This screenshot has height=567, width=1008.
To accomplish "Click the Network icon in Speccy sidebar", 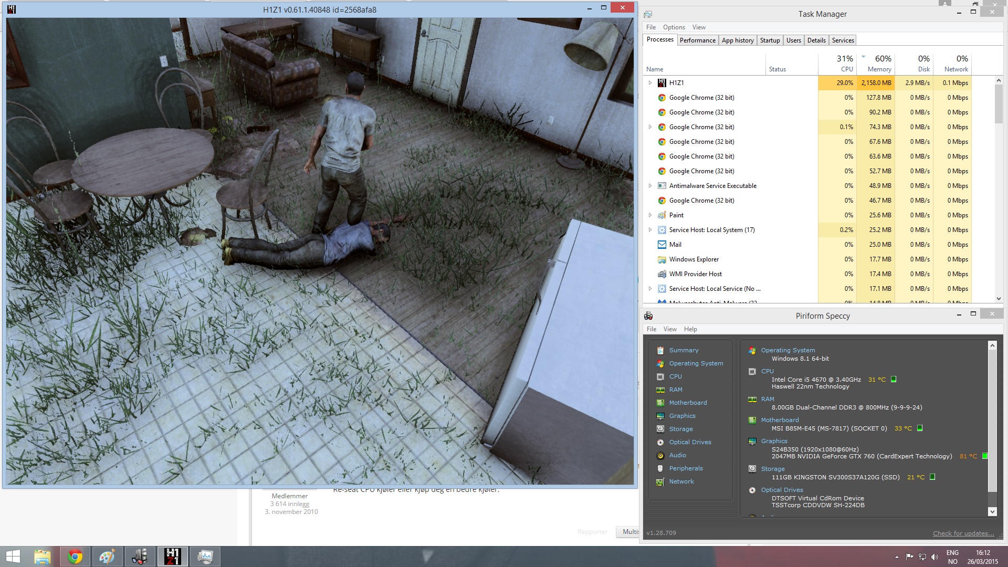I will click(x=660, y=481).
